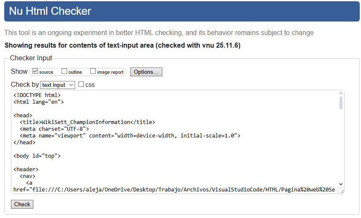Image resolution: width=361 pixels, height=218 pixels.
Task: Enable the outline checkbox
Action: coord(65,71)
